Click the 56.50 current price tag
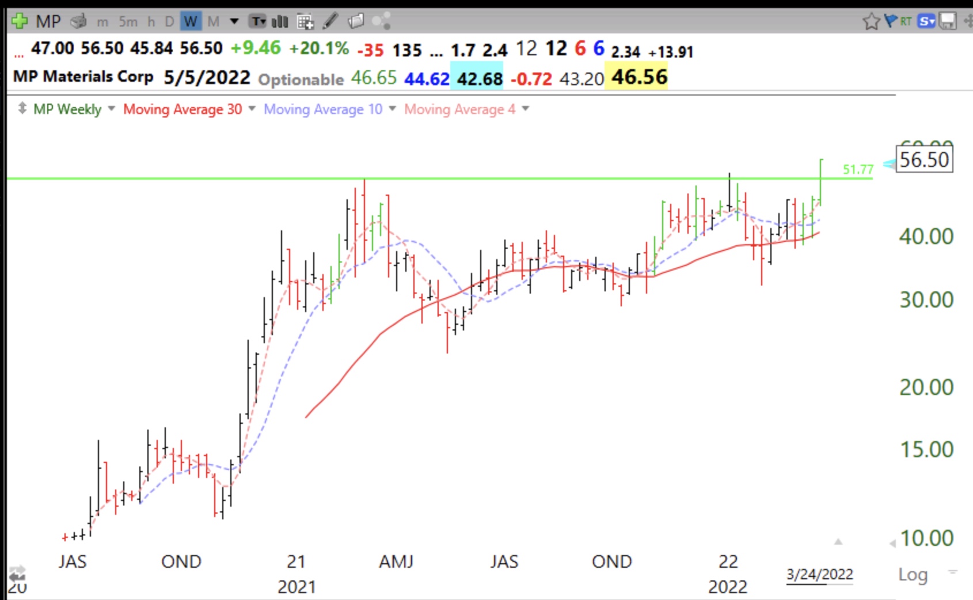The image size is (973, 600). 924,160
